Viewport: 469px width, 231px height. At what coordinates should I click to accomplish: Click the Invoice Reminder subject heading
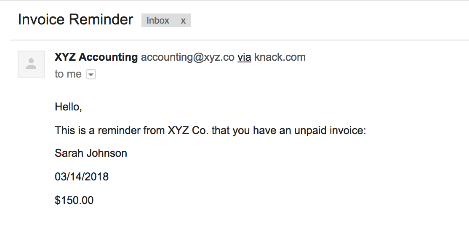coord(76,20)
